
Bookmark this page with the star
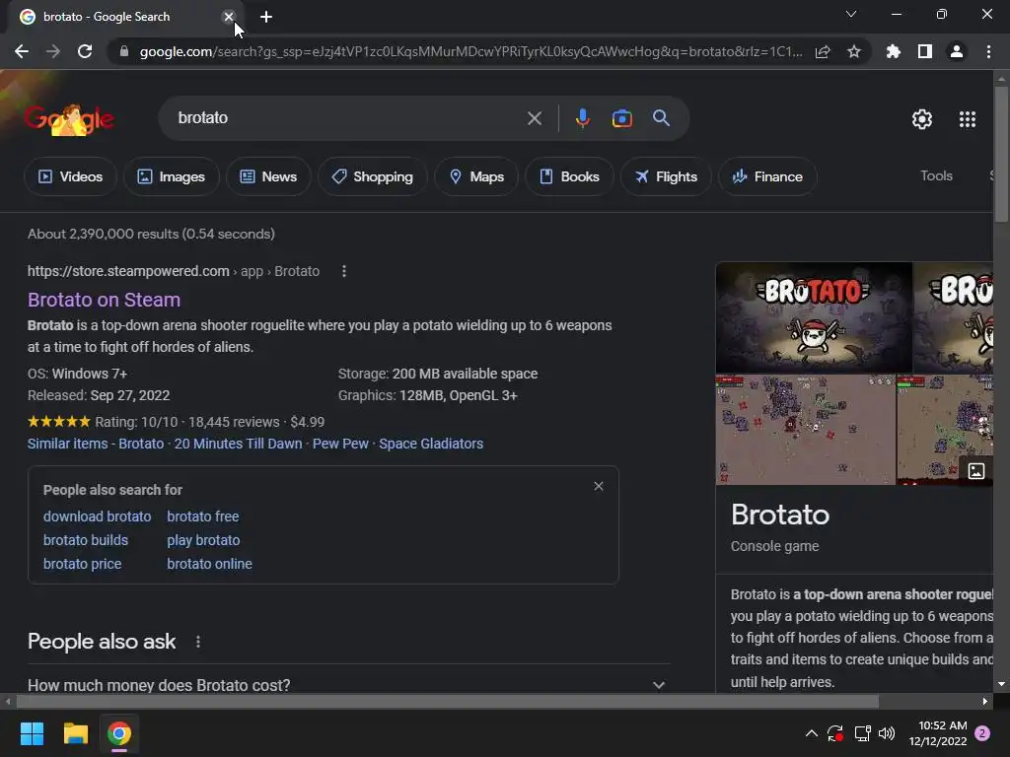click(854, 51)
